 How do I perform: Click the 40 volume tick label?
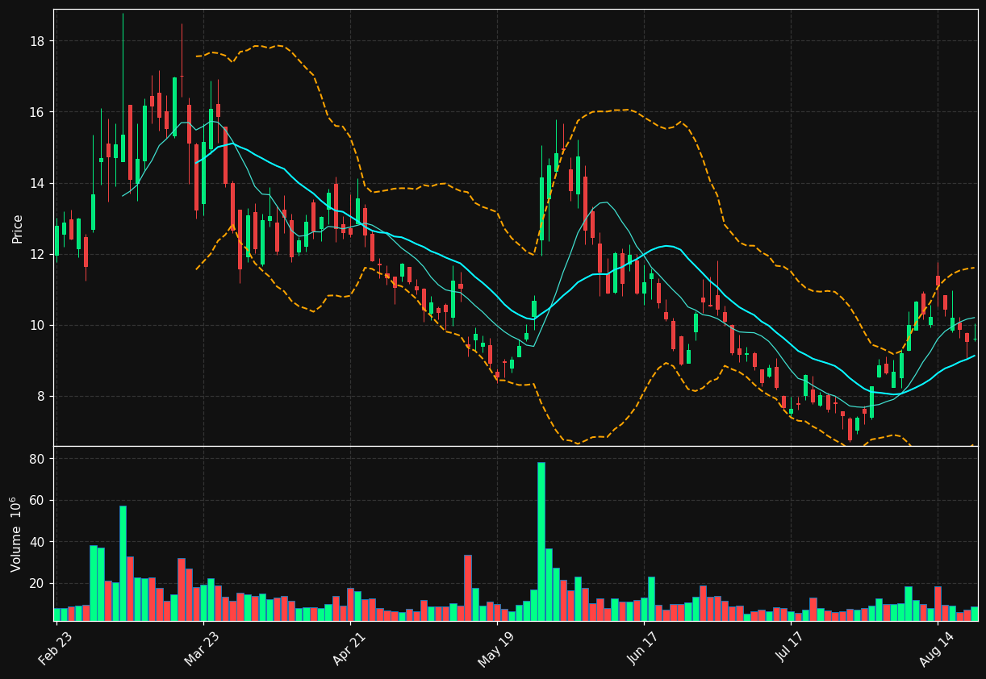point(39,542)
